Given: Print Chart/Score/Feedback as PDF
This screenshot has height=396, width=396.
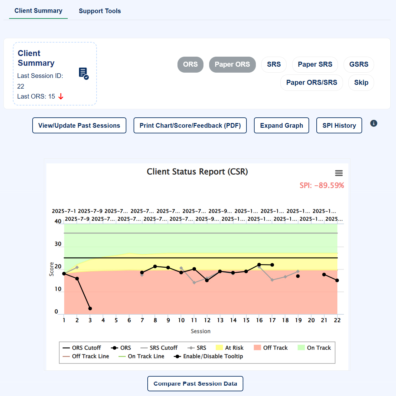Looking at the screenshot, I should tap(190, 126).
